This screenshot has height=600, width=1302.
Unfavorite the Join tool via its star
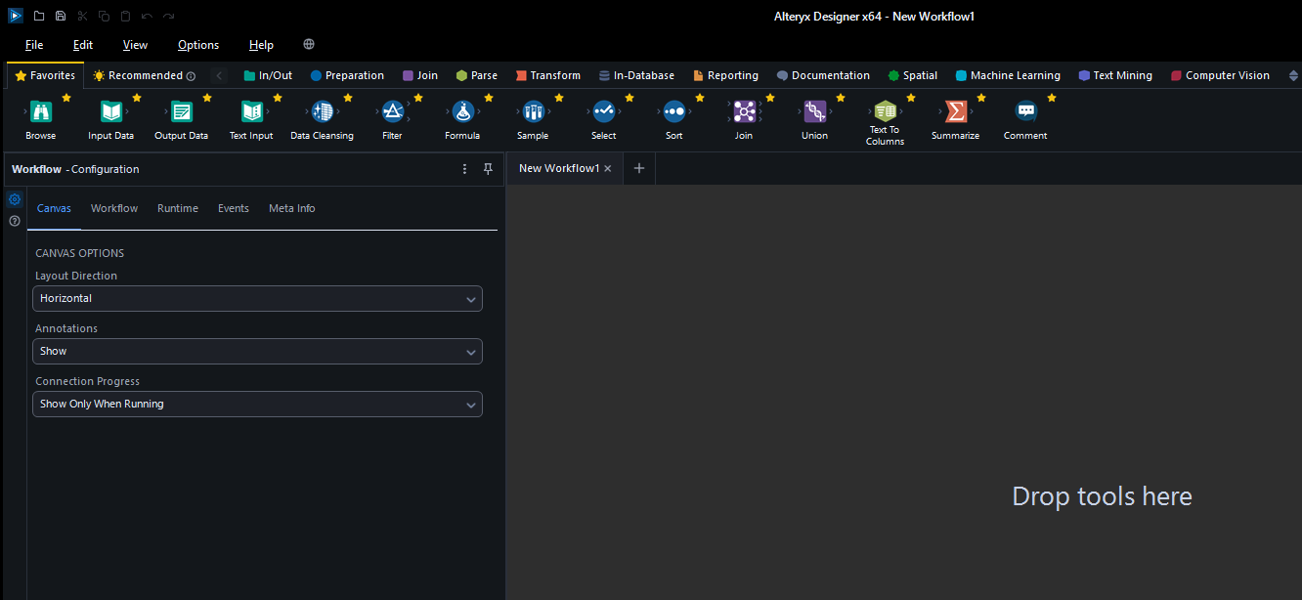770,98
